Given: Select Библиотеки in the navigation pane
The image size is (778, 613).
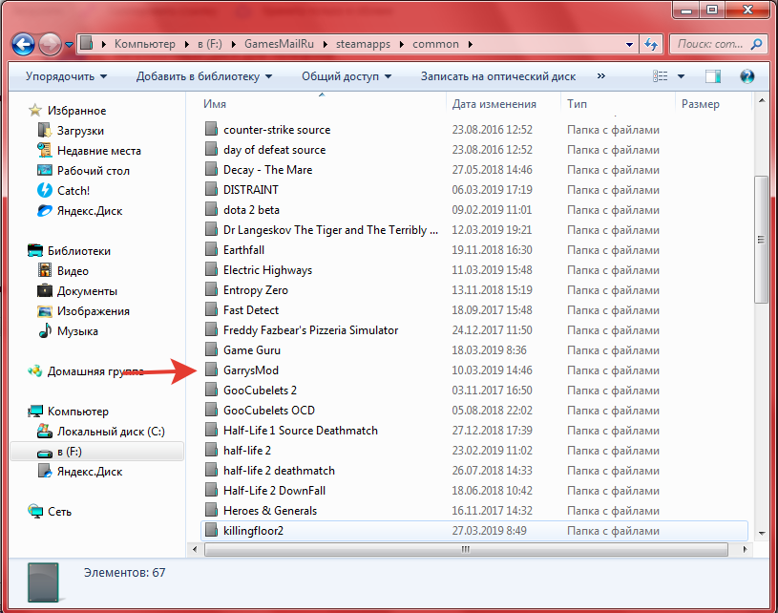Looking at the screenshot, I should [79, 251].
